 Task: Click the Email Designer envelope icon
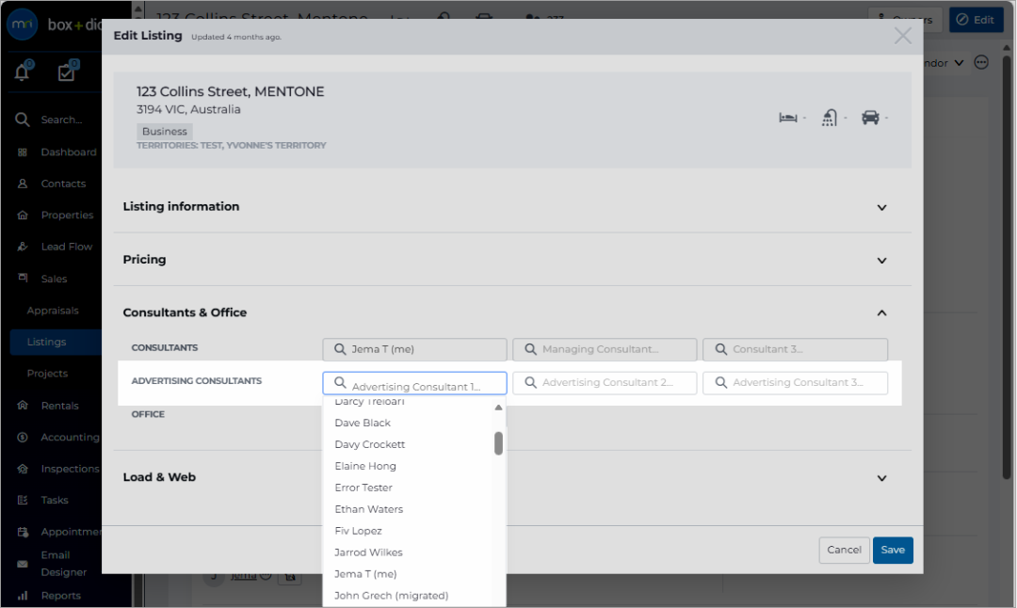(23, 564)
